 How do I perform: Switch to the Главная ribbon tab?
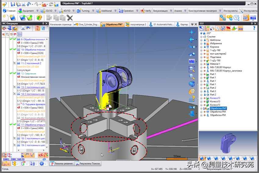pyautogui.click(x=9, y=11)
